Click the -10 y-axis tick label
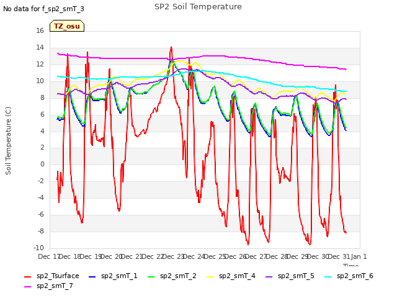Image resolution: width=397 pixels, height=298 pixels. tap(38, 248)
